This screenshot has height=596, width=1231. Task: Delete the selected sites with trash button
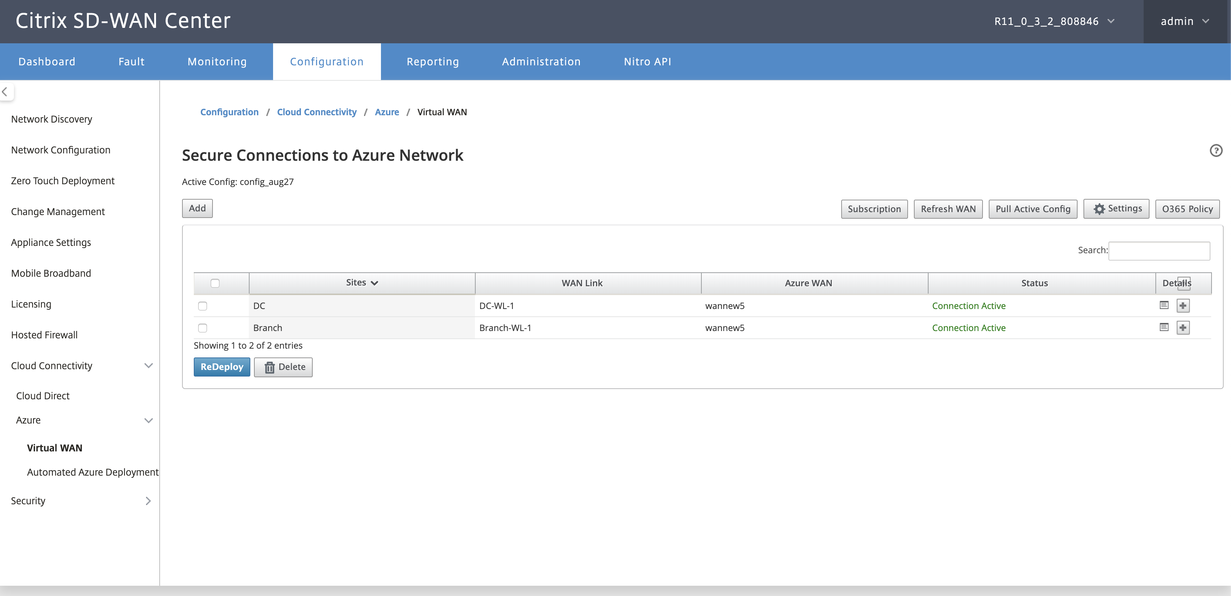click(x=283, y=367)
